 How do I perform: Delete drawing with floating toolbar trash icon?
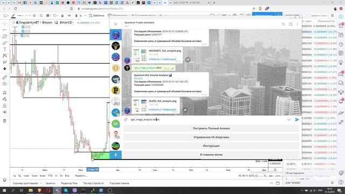click(x=77, y=16)
